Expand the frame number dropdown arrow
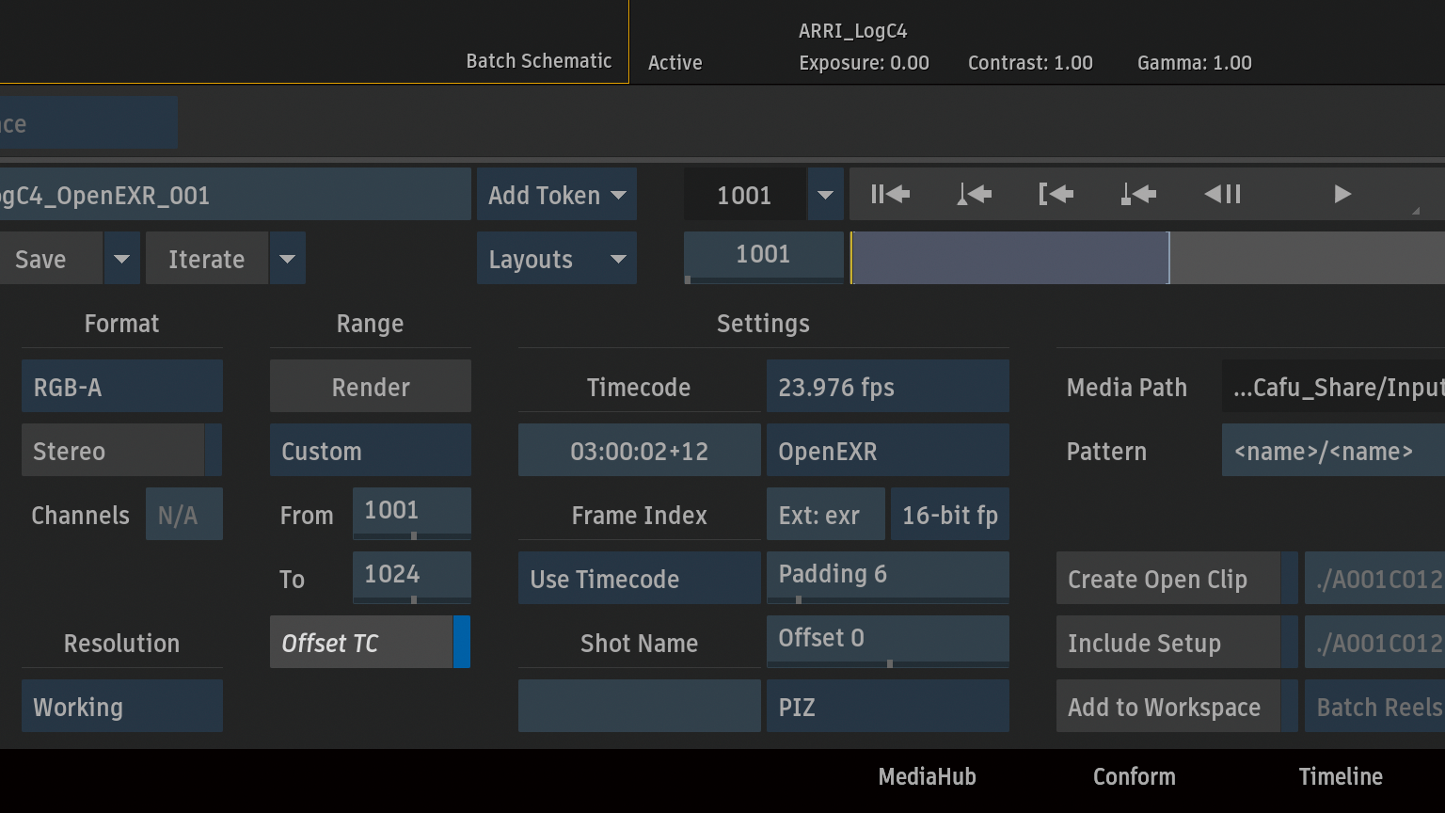1445x813 pixels. 825,195
